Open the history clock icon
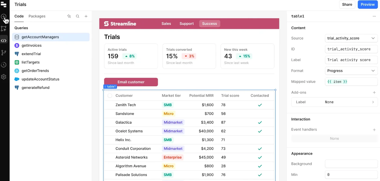 (4, 65)
